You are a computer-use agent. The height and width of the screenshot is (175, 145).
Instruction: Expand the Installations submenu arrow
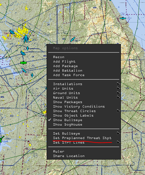coord(119,84)
